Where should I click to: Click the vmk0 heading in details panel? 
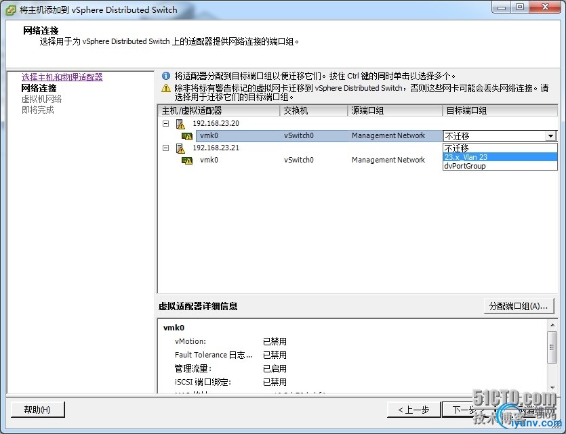(174, 328)
